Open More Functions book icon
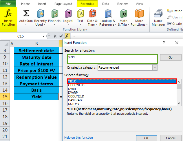Viewport: 183px width, 141px height. click(139, 13)
